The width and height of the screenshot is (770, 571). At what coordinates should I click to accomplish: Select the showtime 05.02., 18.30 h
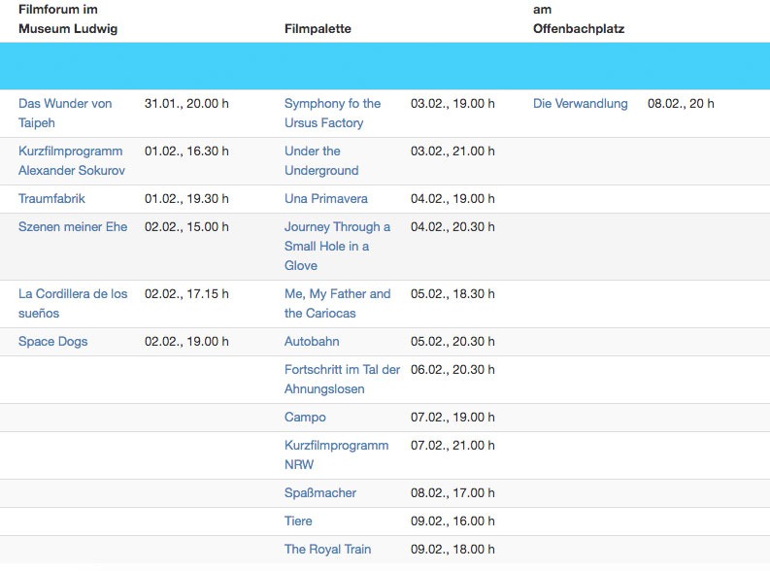(x=452, y=294)
